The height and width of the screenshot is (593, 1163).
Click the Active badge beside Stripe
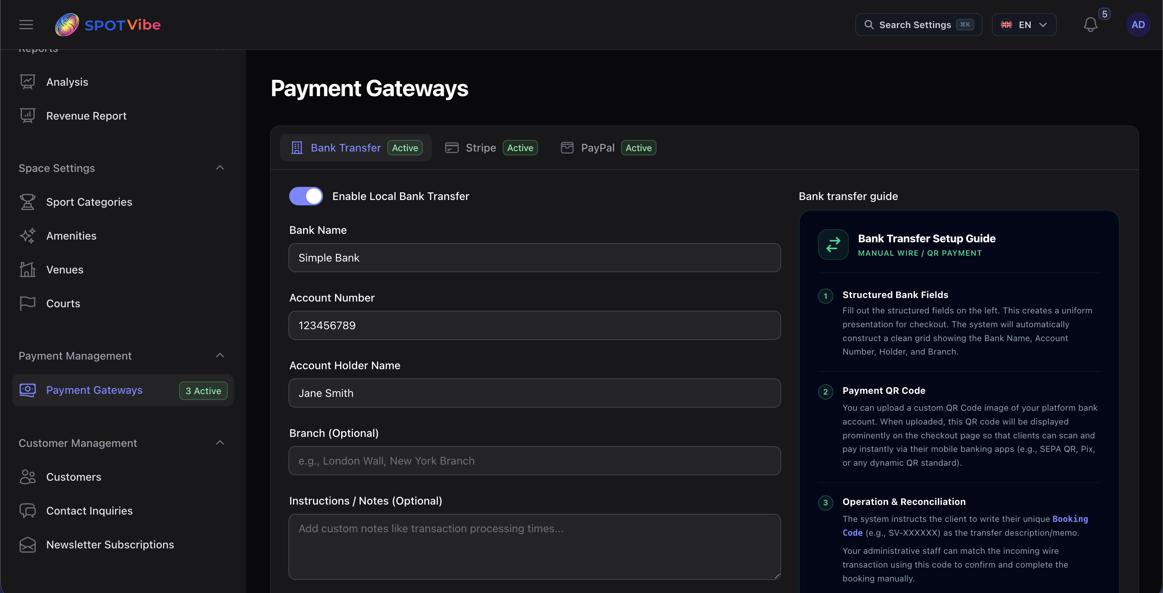coord(520,148)
